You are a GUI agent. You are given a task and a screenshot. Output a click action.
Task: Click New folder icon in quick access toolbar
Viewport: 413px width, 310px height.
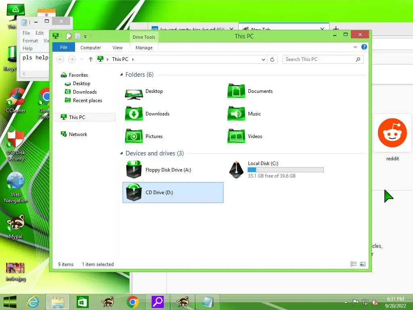tap(77, 36)
